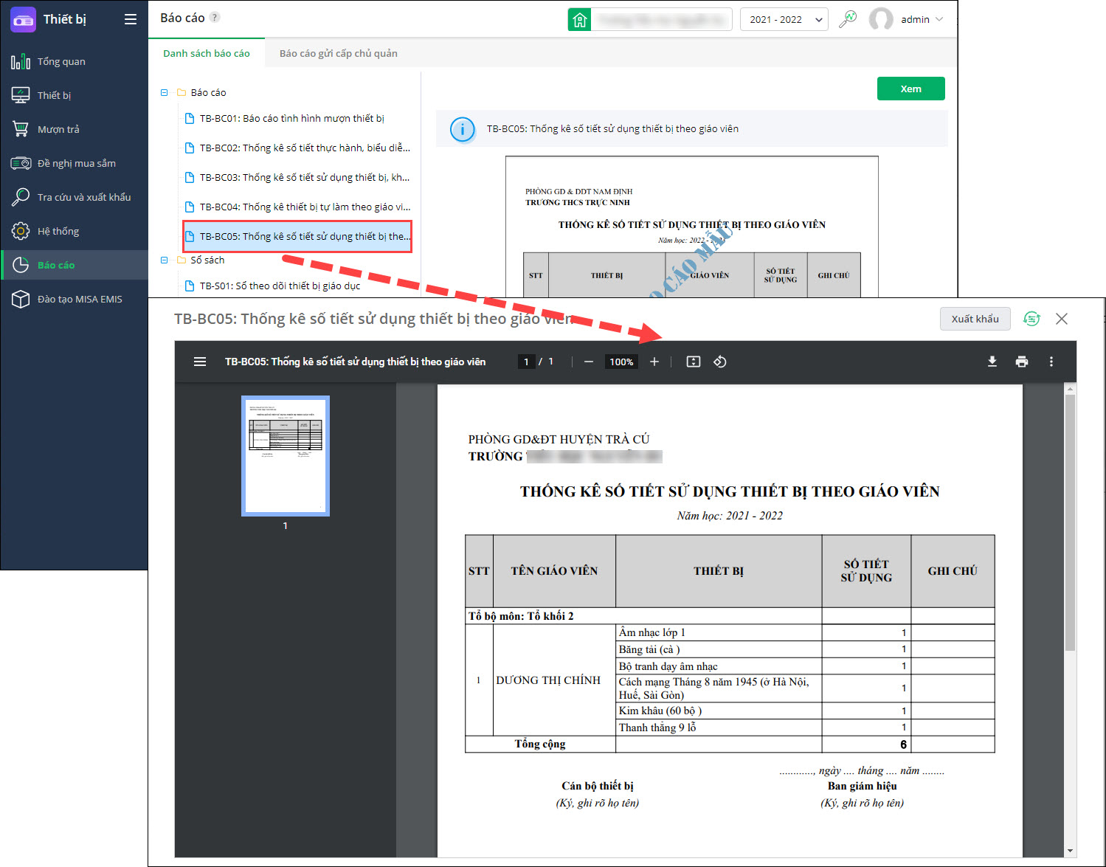Image resolution: width=1106 pixels, height=867 pixels.
Task: Select report TB-BC01 mượn thiết bị
Action: pos(291,118)
